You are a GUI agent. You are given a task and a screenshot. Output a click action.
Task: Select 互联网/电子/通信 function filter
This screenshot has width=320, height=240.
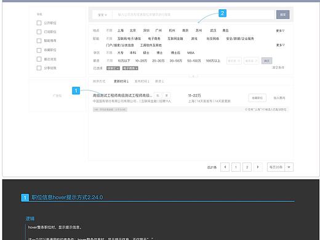pyautogui.click(x=129, y=39)
